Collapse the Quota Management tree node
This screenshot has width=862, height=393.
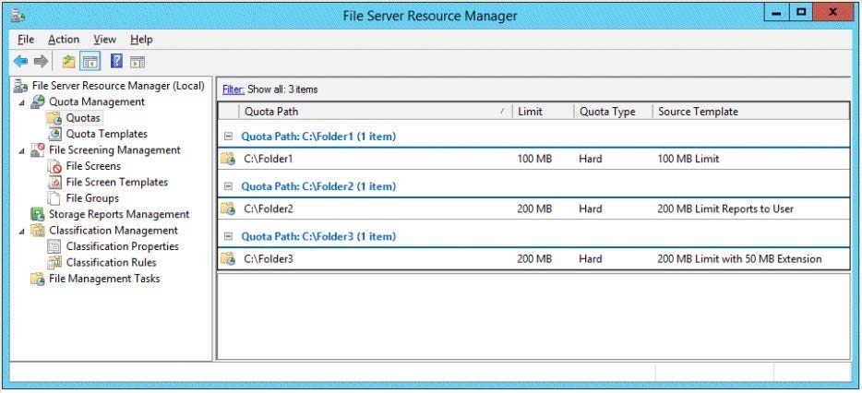coord(21,102)
